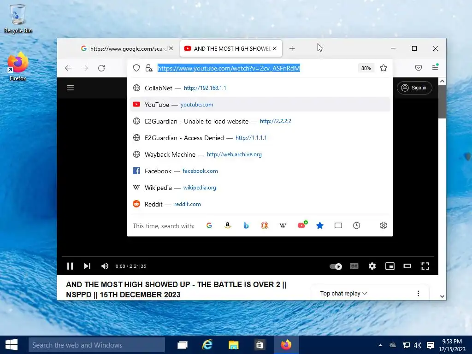
Task: Open the Action Center notifications icon
Action: 431,345
